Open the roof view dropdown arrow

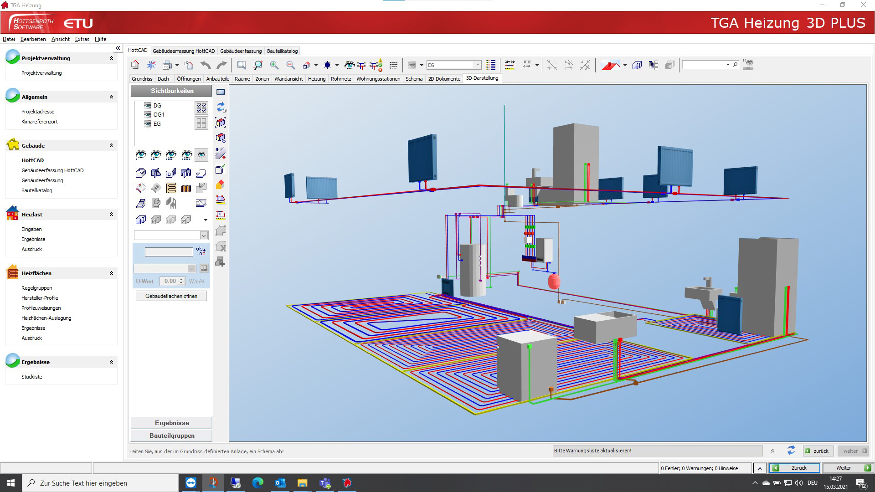[x=625, y=65]
